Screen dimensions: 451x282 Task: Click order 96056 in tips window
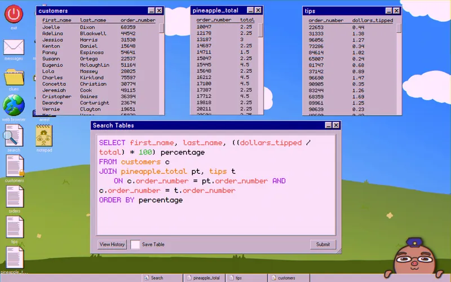[x=316, y=40]
